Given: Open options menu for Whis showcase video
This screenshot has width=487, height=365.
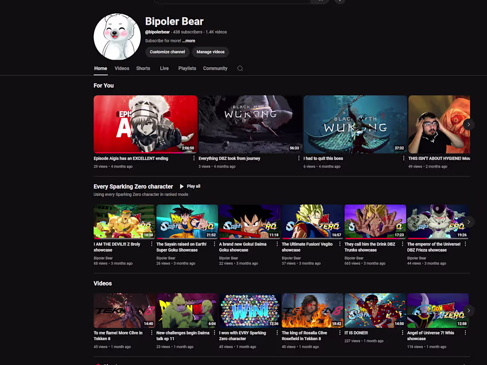Looking at the screenshot, I should click(x=465, y=333).
